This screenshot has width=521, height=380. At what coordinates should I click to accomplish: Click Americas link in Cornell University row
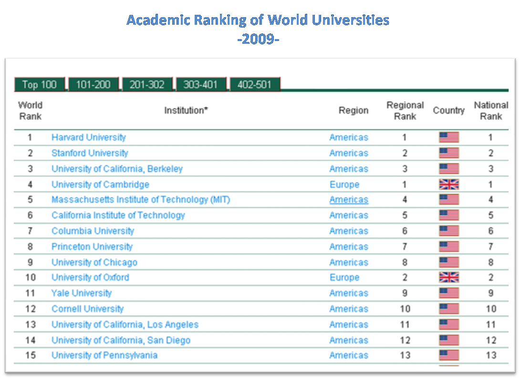tap(349, 309)
